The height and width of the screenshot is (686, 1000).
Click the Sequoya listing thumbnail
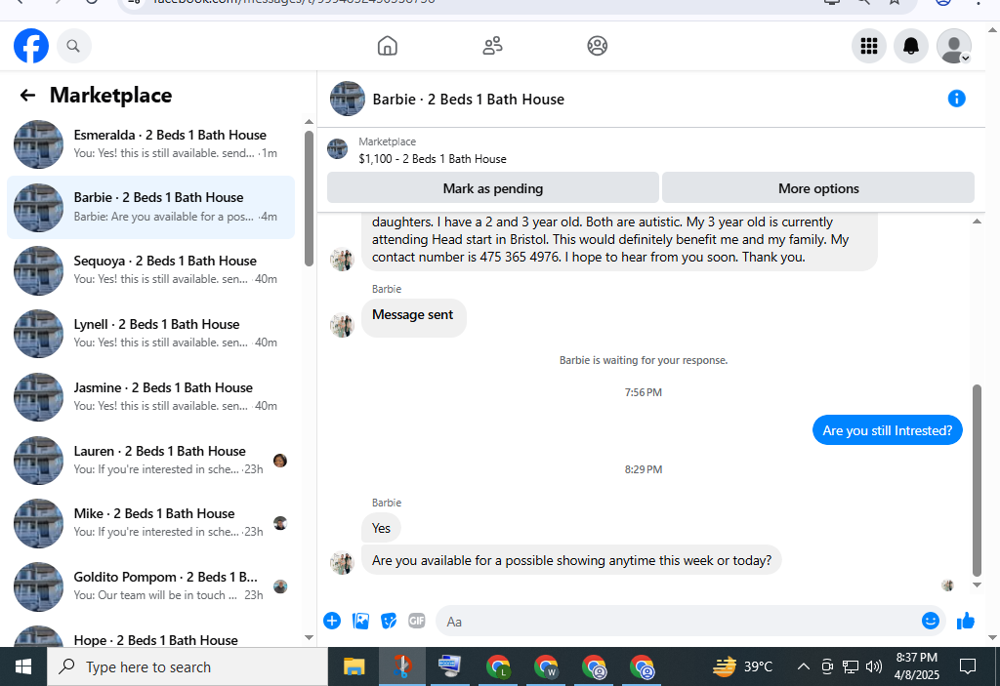(38, 270)
